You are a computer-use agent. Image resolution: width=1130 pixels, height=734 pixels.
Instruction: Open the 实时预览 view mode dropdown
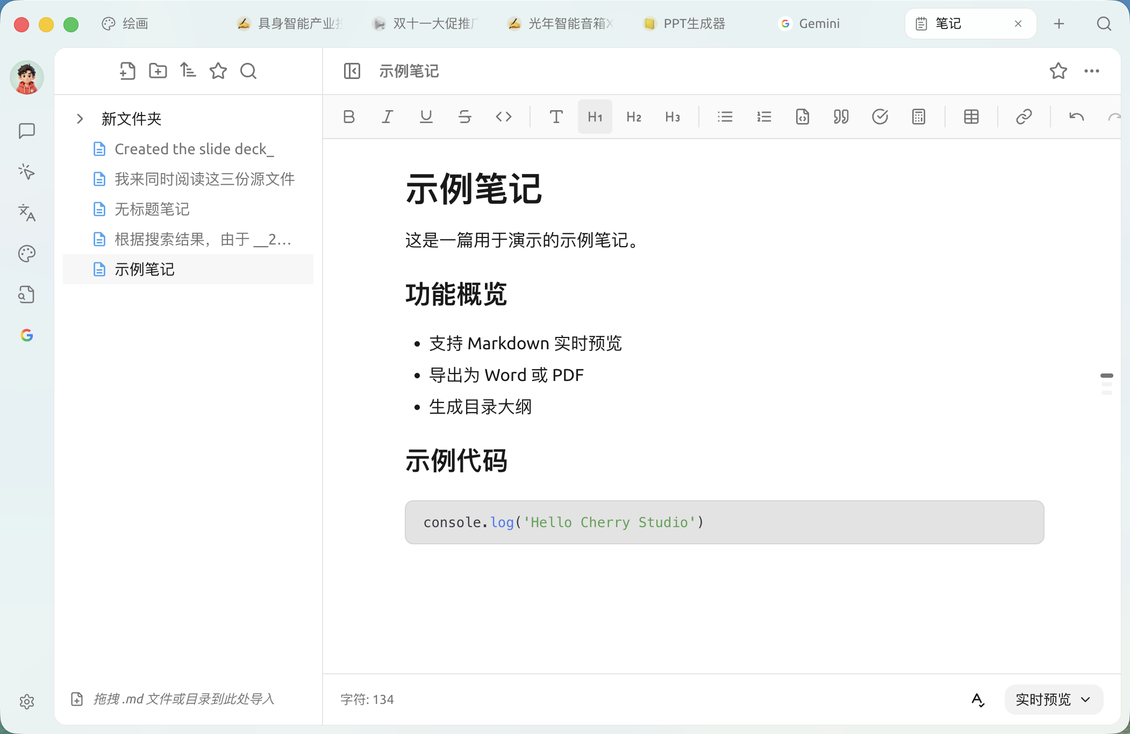1054,699
